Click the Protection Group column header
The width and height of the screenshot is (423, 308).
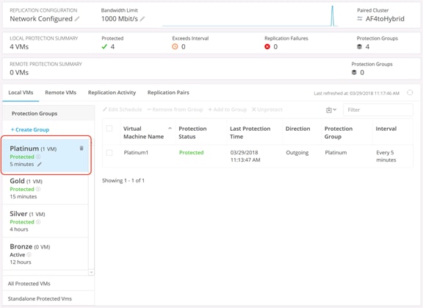(339, 132)
